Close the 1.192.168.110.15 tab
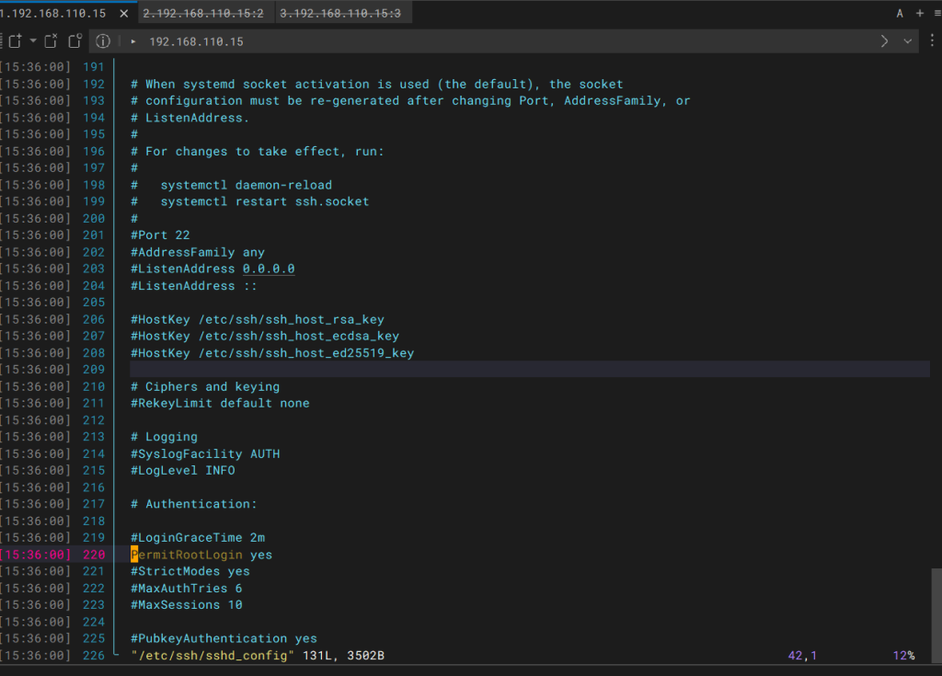Viewport: 942px width, 676px height. [124, 14]
